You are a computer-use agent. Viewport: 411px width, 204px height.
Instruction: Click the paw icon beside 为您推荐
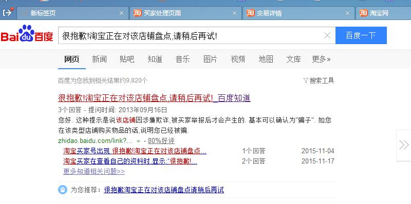coord(63,189)
